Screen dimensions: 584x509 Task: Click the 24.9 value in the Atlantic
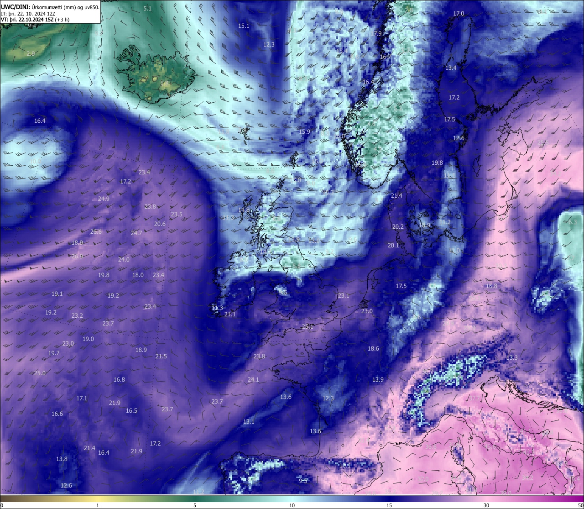(x=104, y=199)
